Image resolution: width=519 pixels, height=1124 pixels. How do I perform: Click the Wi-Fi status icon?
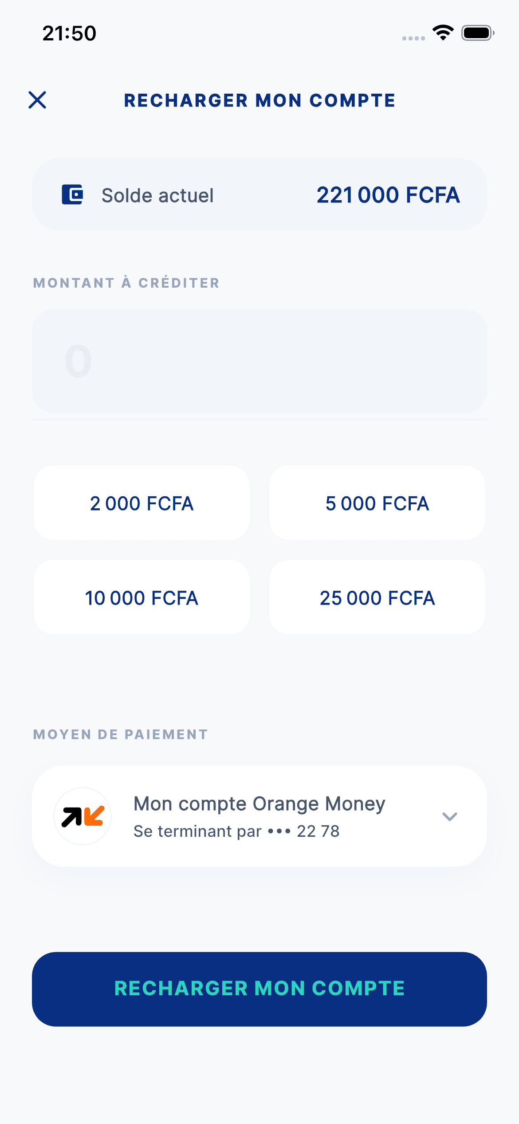click(443, 33)
